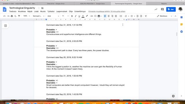The image size is (185, 104).
Task: Open the Työkalut menu
Action: [x=51, y=12]
